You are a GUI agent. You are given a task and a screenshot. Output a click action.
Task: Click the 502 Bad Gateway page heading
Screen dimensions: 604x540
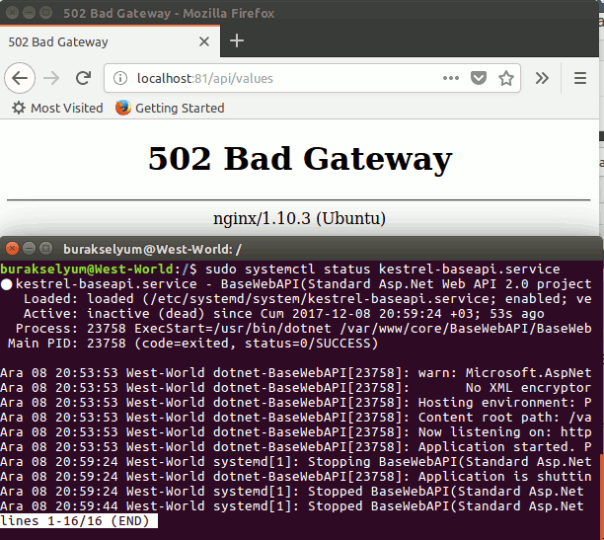(300, 158)
